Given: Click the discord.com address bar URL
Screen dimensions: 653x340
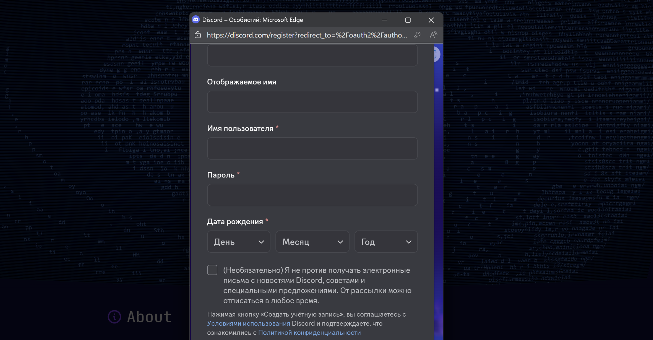Looking at the screenshot, I should click(x=307, y=35).
